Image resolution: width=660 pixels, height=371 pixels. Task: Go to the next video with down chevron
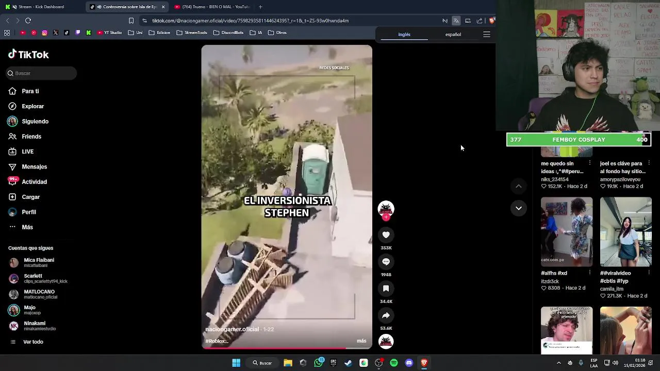pos(519,208)
